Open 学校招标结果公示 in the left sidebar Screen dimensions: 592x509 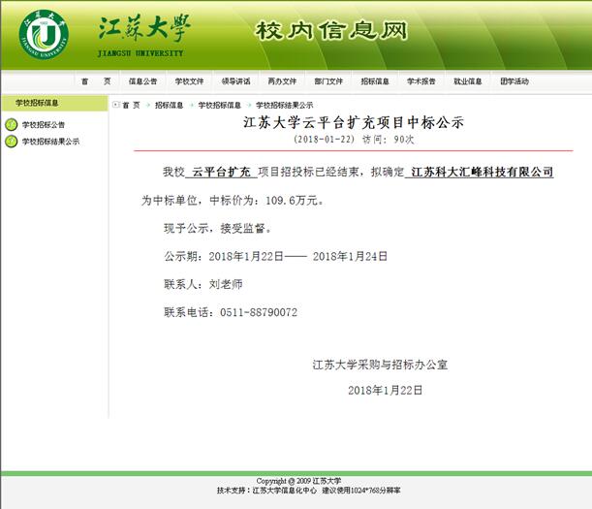(50, 142)
